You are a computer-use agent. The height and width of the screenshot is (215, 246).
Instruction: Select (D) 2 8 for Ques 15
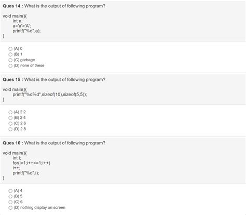[10, 129]
